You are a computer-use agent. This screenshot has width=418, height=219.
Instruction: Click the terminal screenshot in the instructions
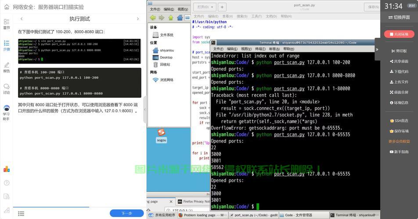coord(79,51)
